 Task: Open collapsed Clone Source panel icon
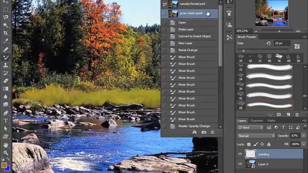point(229,25)
